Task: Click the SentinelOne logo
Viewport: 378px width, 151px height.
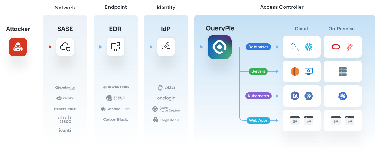Action: tap(116, 109)
